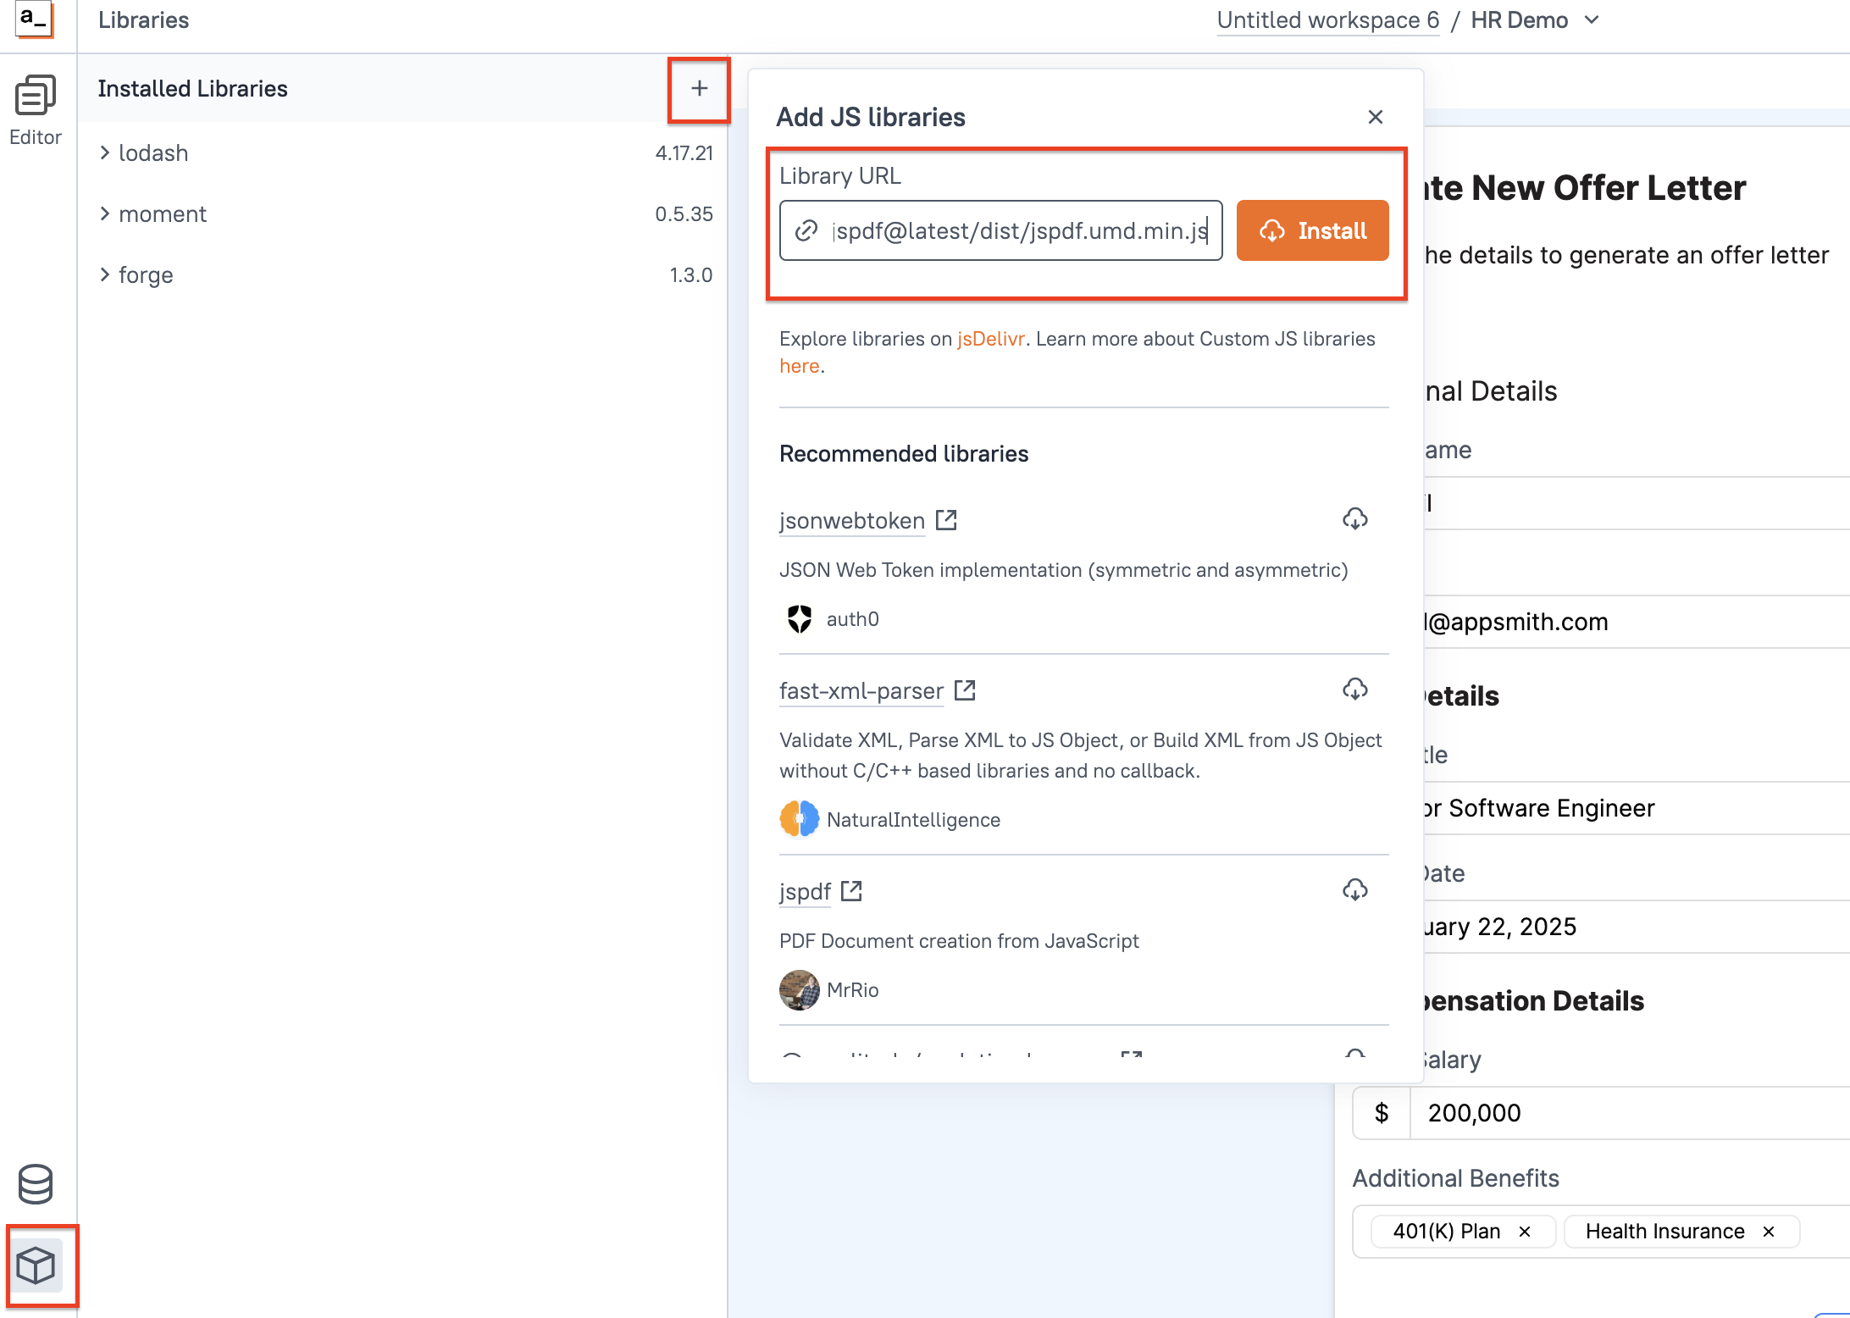Open jsonwebtoken external link icon
The image size is (1850, 1318).
point(946,520)
